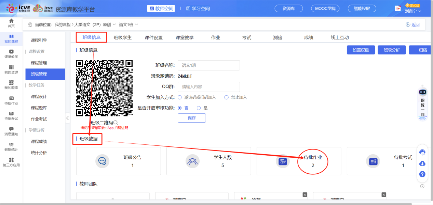The width and height of the screenshot is (433, 205).
Task: Open the 考试 tab
Action: (246, 37)
